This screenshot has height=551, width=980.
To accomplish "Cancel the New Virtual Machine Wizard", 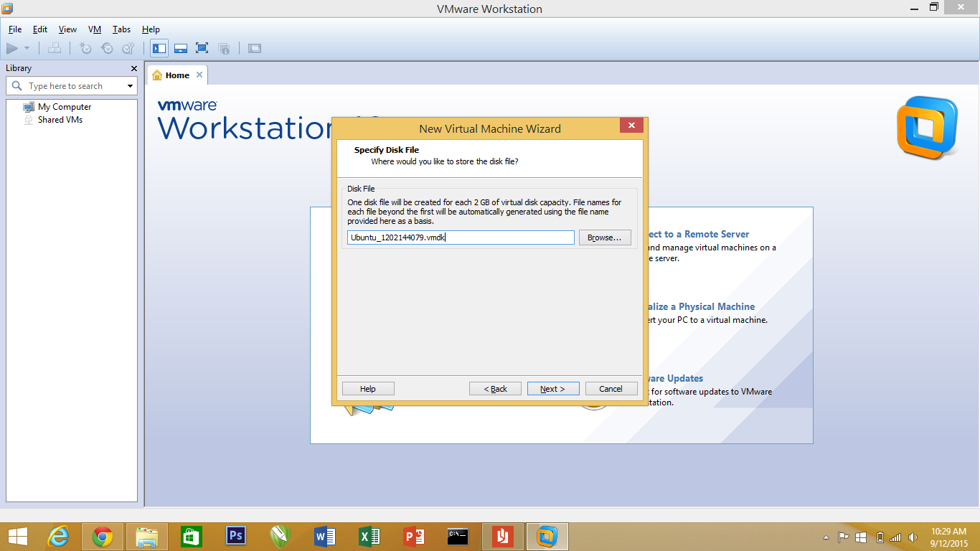I will click(x=611, y=389).
